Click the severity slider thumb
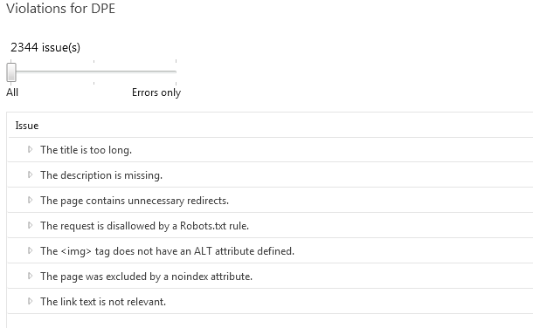Image resolution: width=533 pixels, height=328 pixels. tap(11, 72)
